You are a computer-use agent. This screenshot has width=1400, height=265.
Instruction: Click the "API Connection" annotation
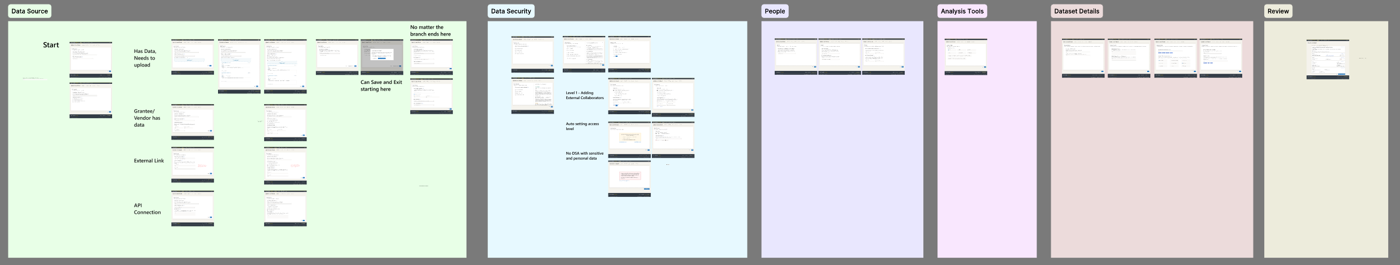147,209
